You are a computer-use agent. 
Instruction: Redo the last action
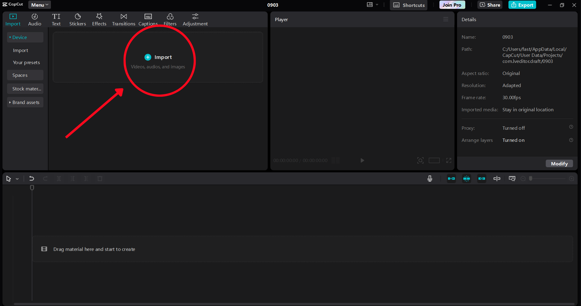[45, 179]
